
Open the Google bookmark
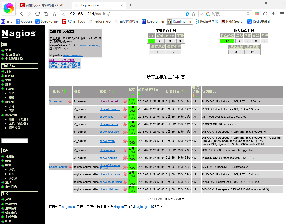24,21
